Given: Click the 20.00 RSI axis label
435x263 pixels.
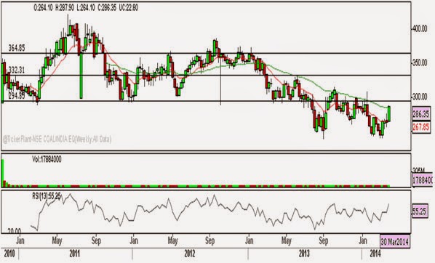Looking at the screenshot, I should (14, 230).
